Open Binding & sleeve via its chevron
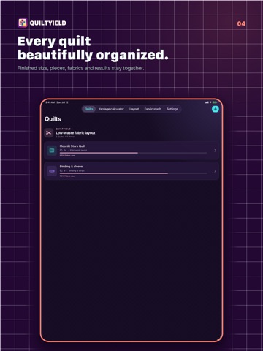The width and height of the screenshot is (263, 351). pyautogui.click(x=215, y=171)
